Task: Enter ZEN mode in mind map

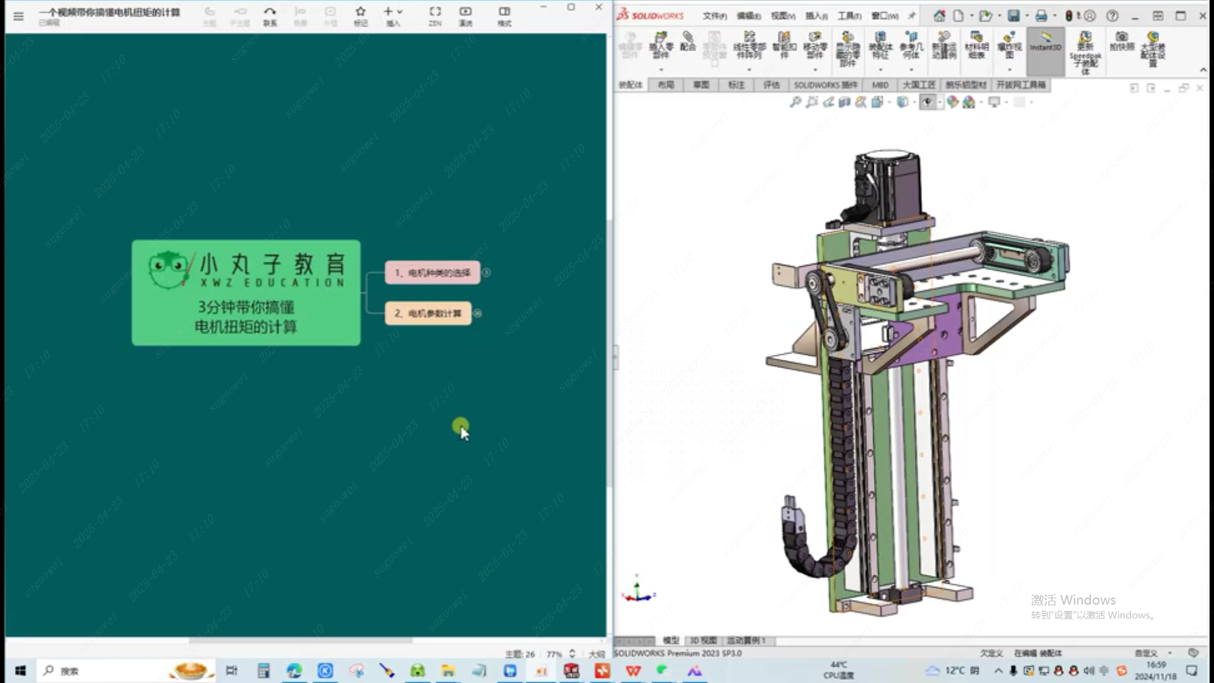Action: coord(435,16)
